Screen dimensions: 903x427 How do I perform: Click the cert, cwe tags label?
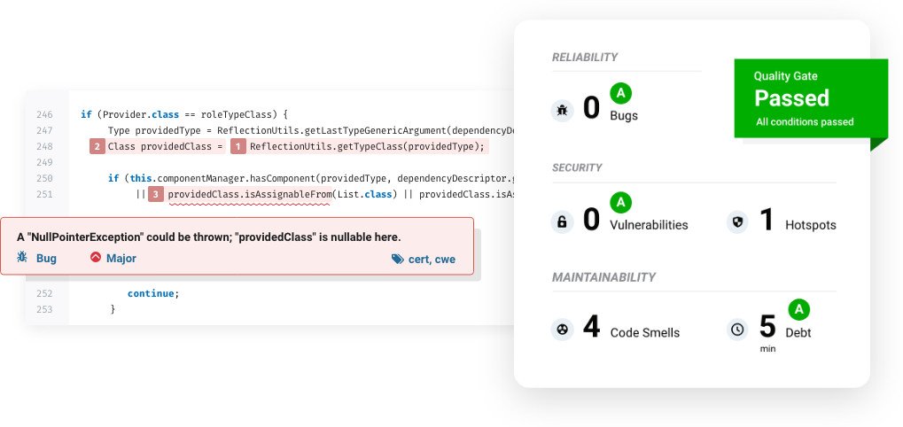tap(426, 259)
